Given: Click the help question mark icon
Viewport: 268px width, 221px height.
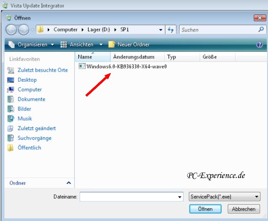Looking at the screenshot, I should click(x=259, y=45).
